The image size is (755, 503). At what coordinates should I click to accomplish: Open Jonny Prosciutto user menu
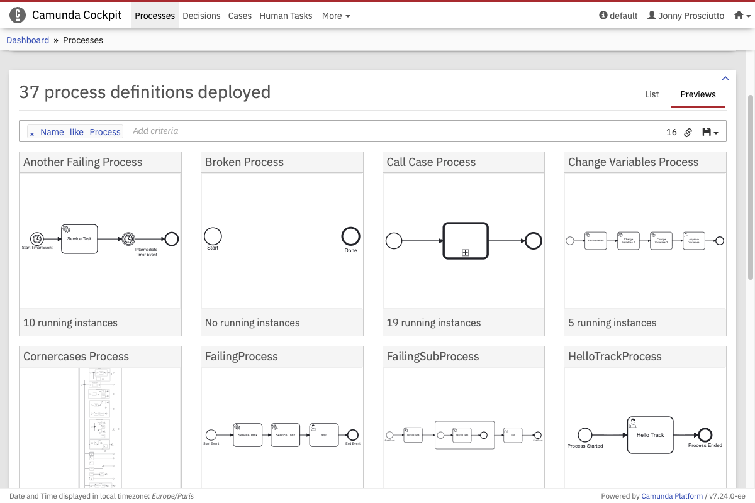(x=686, y=16)
